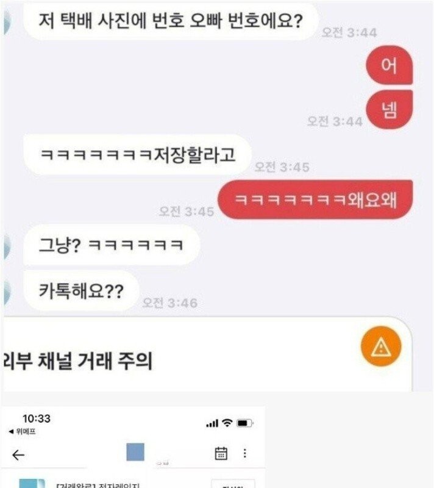
Task: Tap the blue profile square in header
Action: coord(135,452)
